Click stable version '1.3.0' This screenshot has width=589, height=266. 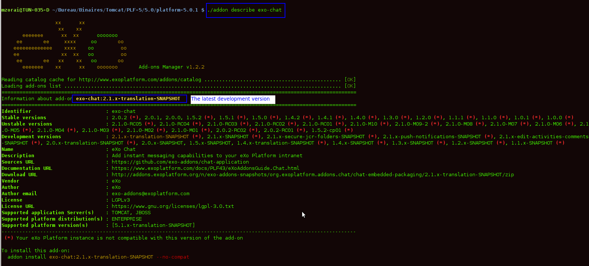point(390,118)
